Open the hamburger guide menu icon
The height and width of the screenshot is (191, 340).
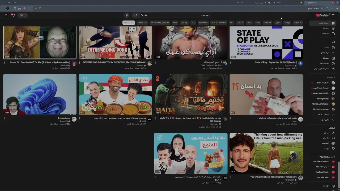(x=333, y=15)
